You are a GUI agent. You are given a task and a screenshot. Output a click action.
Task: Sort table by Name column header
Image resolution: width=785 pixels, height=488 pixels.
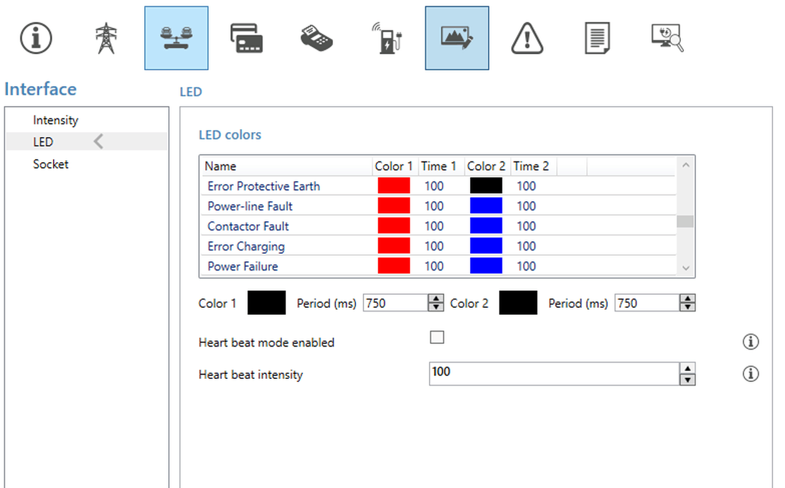point(286,166)
